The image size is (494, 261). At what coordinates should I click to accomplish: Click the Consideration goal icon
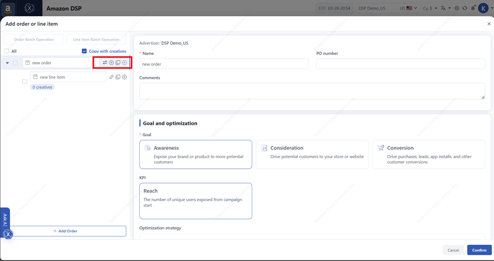click(x=264, y=148)
